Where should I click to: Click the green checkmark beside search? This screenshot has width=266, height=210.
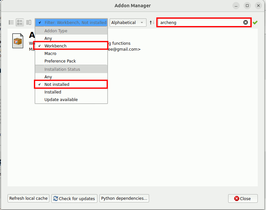255,22
